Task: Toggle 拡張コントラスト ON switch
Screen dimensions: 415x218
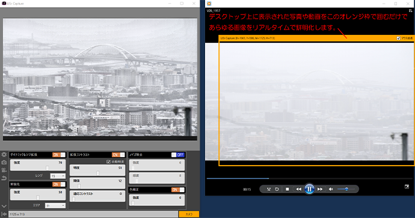Action: point(118,155)
